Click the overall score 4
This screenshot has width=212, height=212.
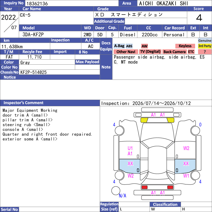click(x=199, y=18)
